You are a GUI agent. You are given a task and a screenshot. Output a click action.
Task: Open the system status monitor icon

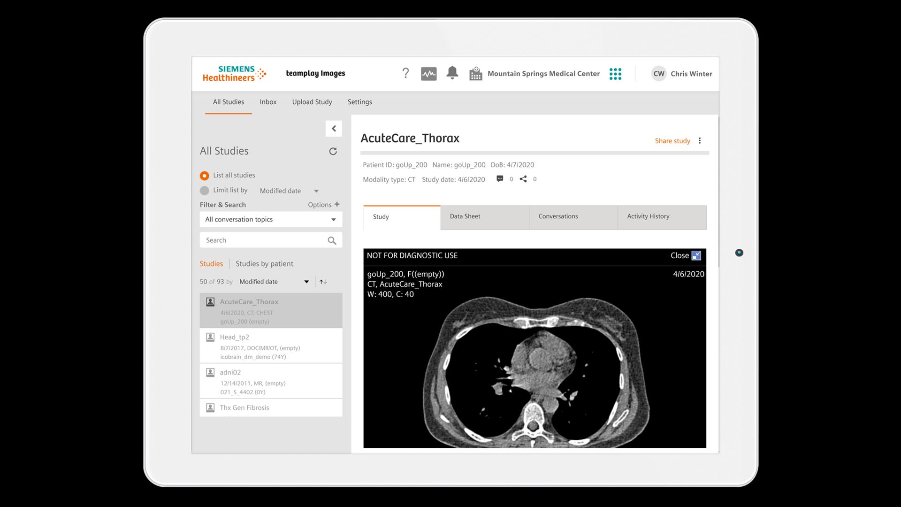pos(428,73)
